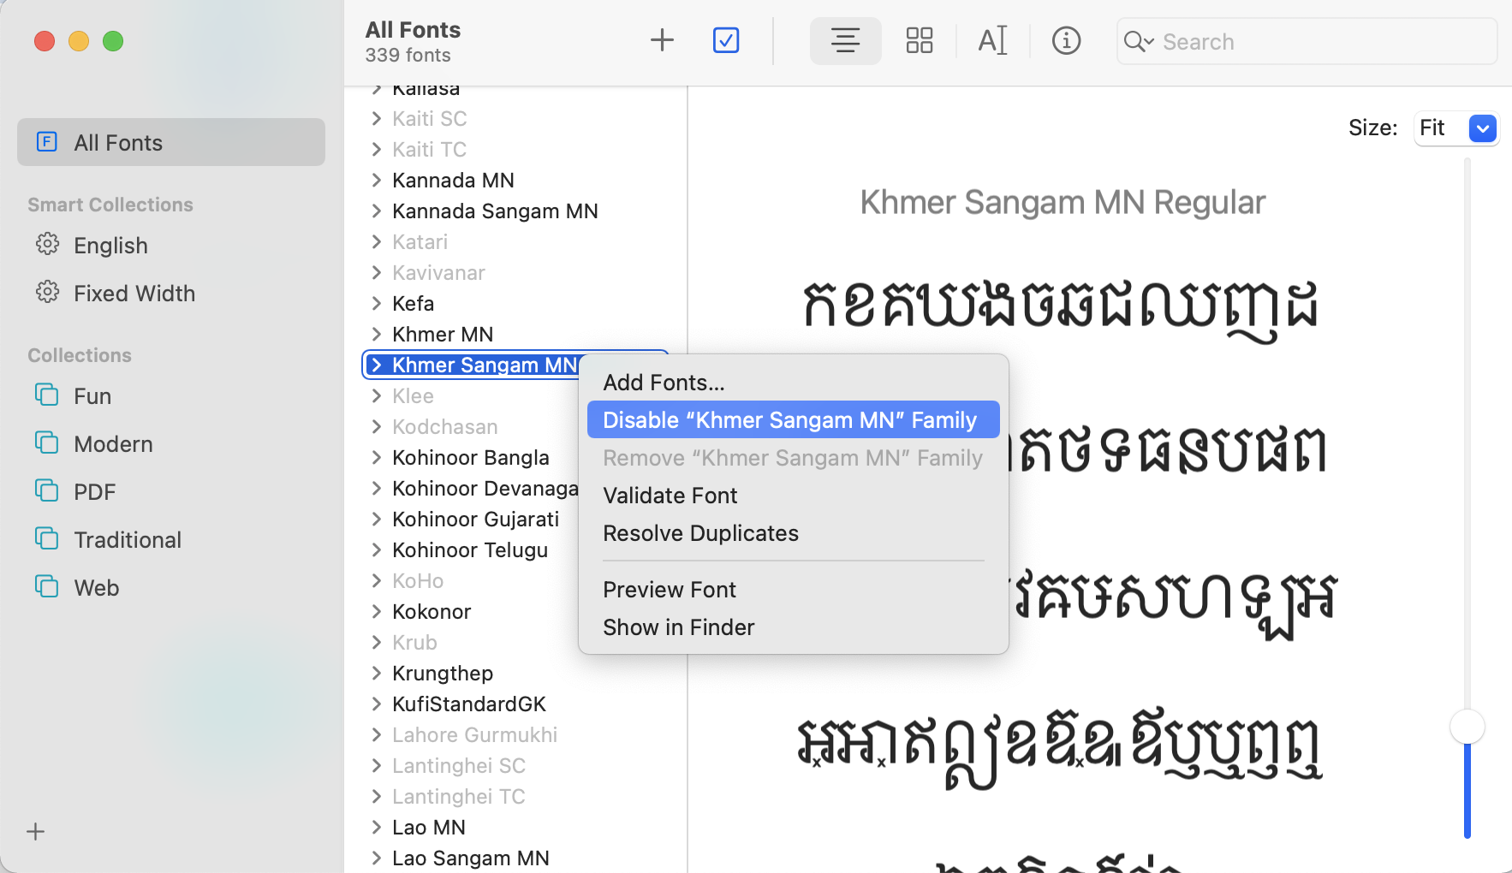The width and height of the screenshot is (1512, 873).
Task: Expand the Khmer MN font family
Action: [x=376, y=335]
